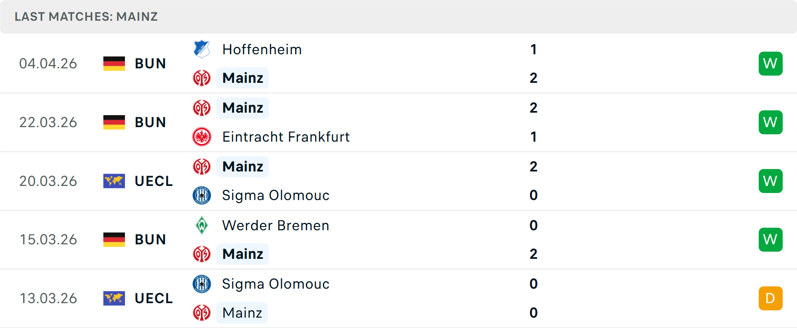
Task: Click Sigma Olomouc crest in 13.03.26 match
Action: click(x=202, y=284)
